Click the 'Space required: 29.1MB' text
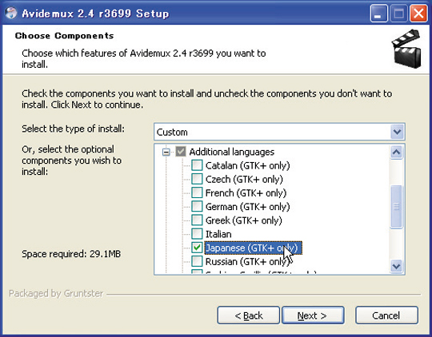This screenshot has width=432, height=337. (71, 254)
